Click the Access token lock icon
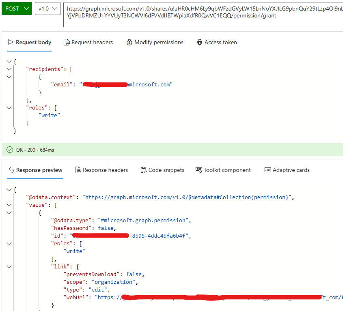Image resolution: width=343 pixels, height=311 pixels. click(x=199, y=42)
